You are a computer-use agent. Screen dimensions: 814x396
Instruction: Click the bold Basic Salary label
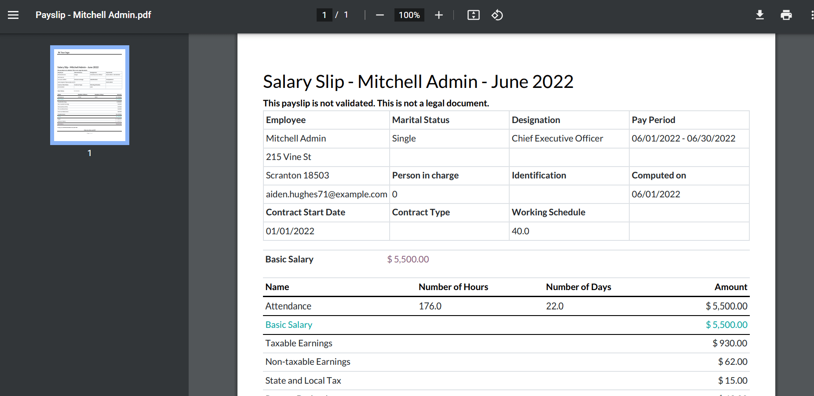(289, 259)
